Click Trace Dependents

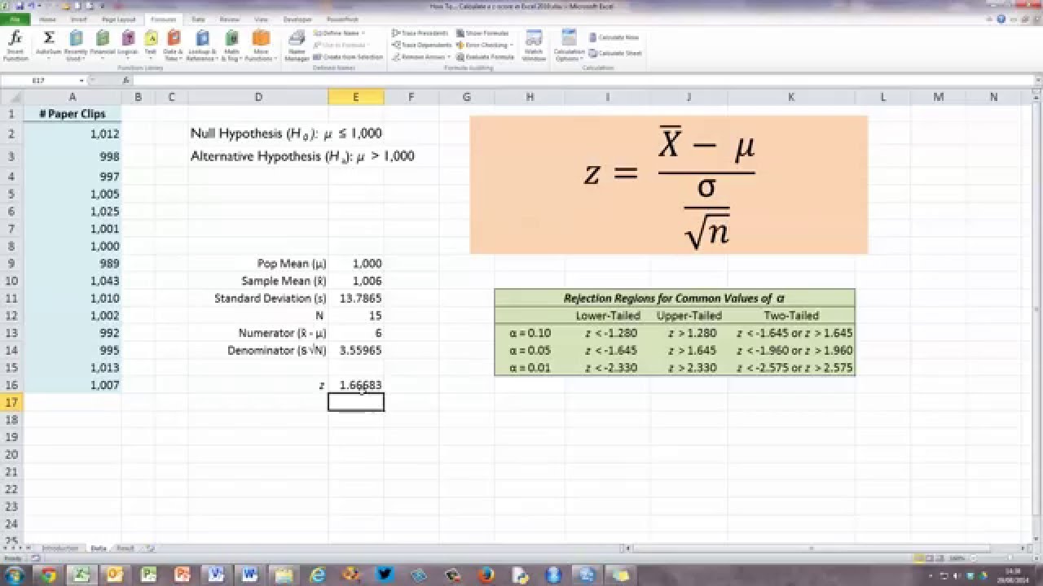pyautogui.click(x=421, y=45)
